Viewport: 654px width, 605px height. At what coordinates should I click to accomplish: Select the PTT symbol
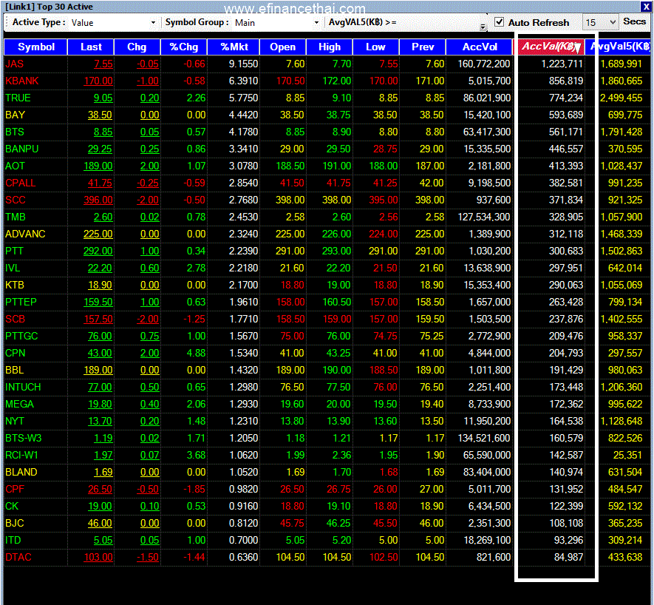tap(14, 251)
